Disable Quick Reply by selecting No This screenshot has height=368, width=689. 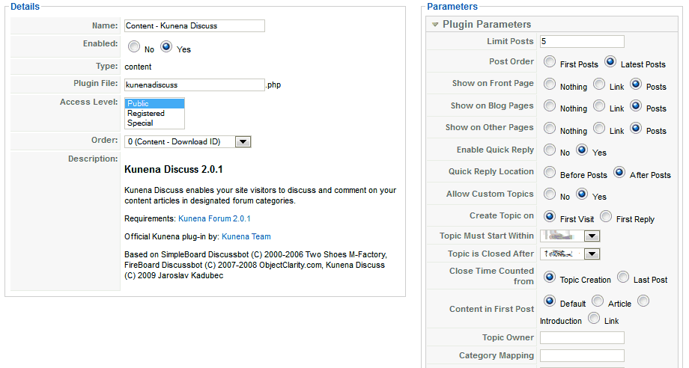550,150
